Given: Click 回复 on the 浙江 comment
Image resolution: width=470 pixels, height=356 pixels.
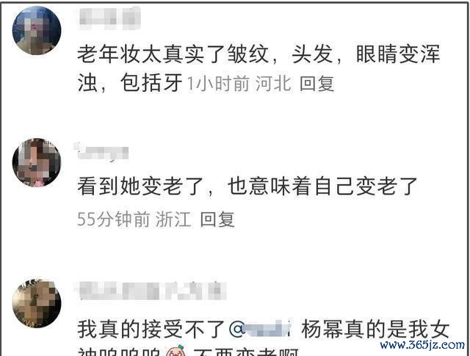Looking at the screenshot, I should (217, 219).
